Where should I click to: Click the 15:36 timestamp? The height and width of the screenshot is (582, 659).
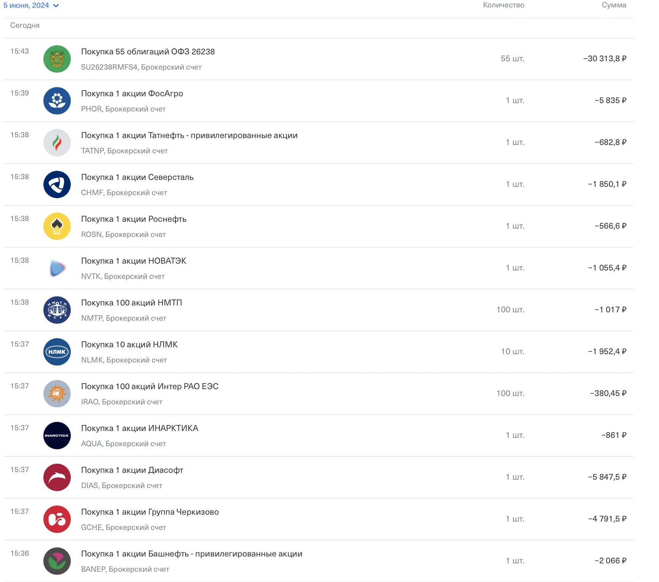20,553
